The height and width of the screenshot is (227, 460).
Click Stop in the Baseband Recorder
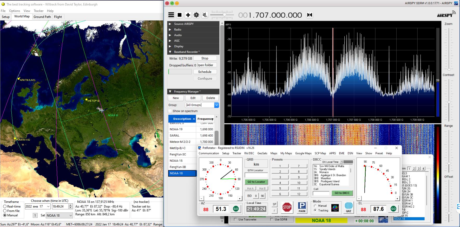[205, 58]
